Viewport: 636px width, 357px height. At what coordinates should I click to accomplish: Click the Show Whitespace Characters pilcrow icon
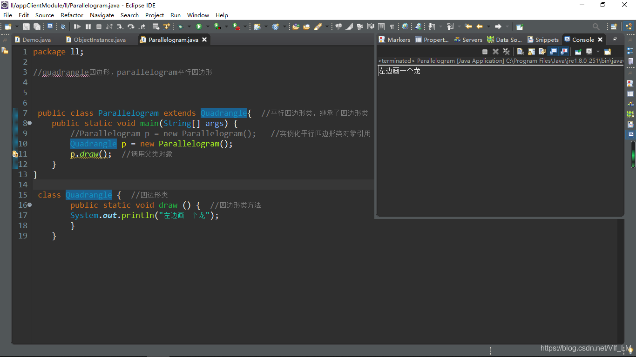tap(392, 26)
